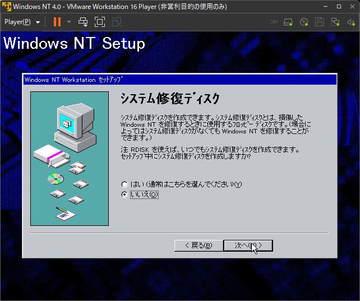Click the VMware icon in the title bar
Image resolution: width=360 pixels, height=301 pixels.
[6, 6]
